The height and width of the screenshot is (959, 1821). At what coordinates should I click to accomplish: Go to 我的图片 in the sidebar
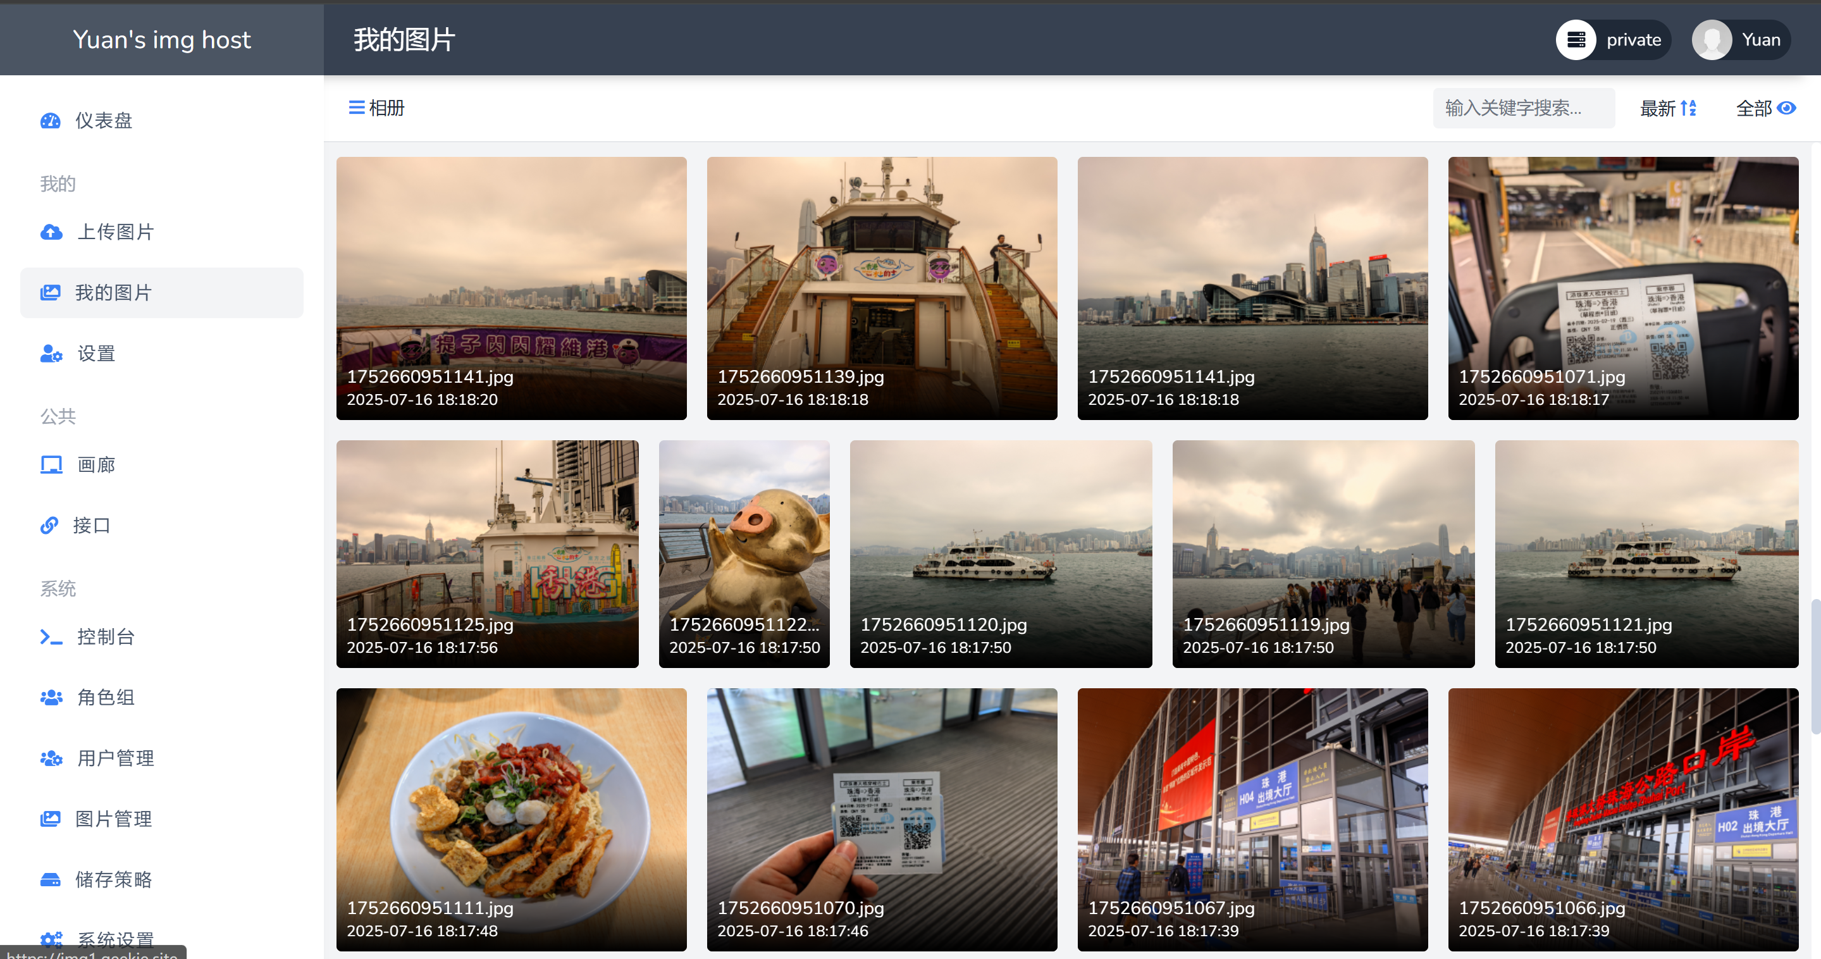[162, 293]
